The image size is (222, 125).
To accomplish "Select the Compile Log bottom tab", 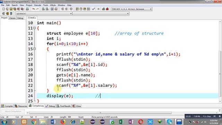I will (36, 106).
